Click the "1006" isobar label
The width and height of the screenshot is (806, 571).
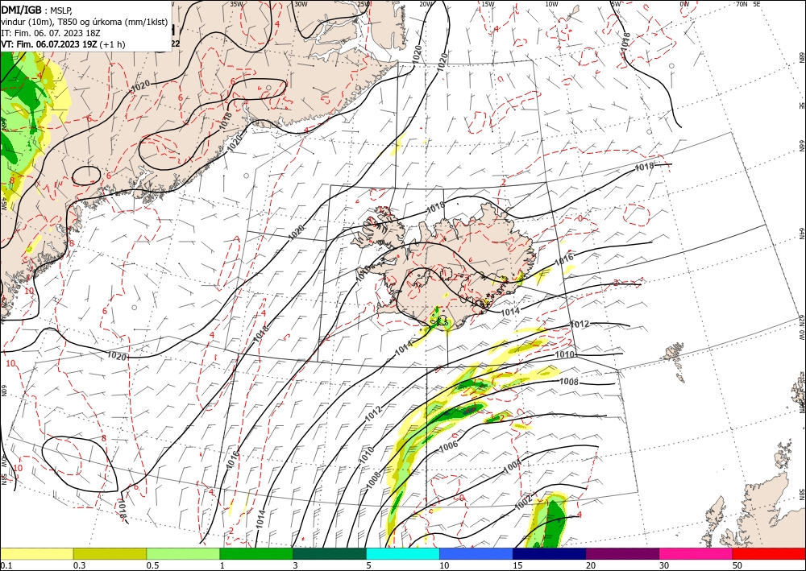pos(448,447)
